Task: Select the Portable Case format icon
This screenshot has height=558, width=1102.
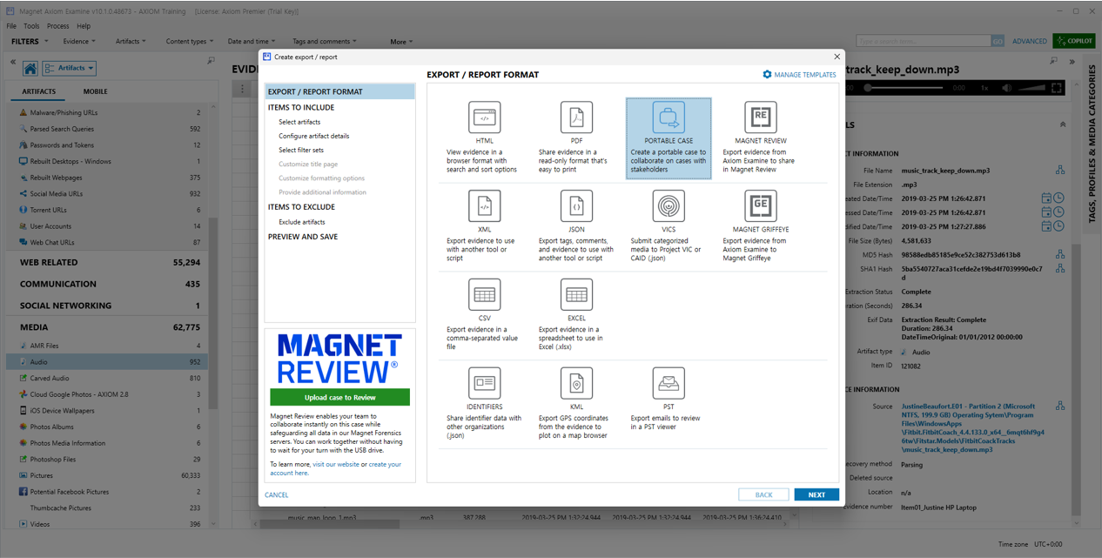Action: (x=669, y=117)
